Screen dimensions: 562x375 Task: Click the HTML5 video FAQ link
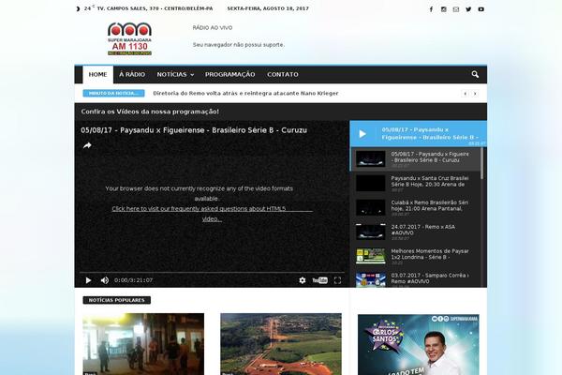click(213, 214)
